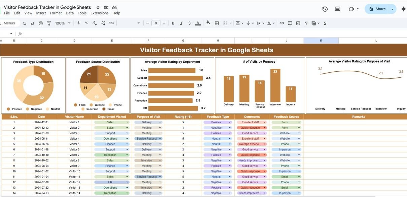Expand the arrow beside the Share button
The height and width of the screenshot is (197, 407).
(x=392, y=9)
